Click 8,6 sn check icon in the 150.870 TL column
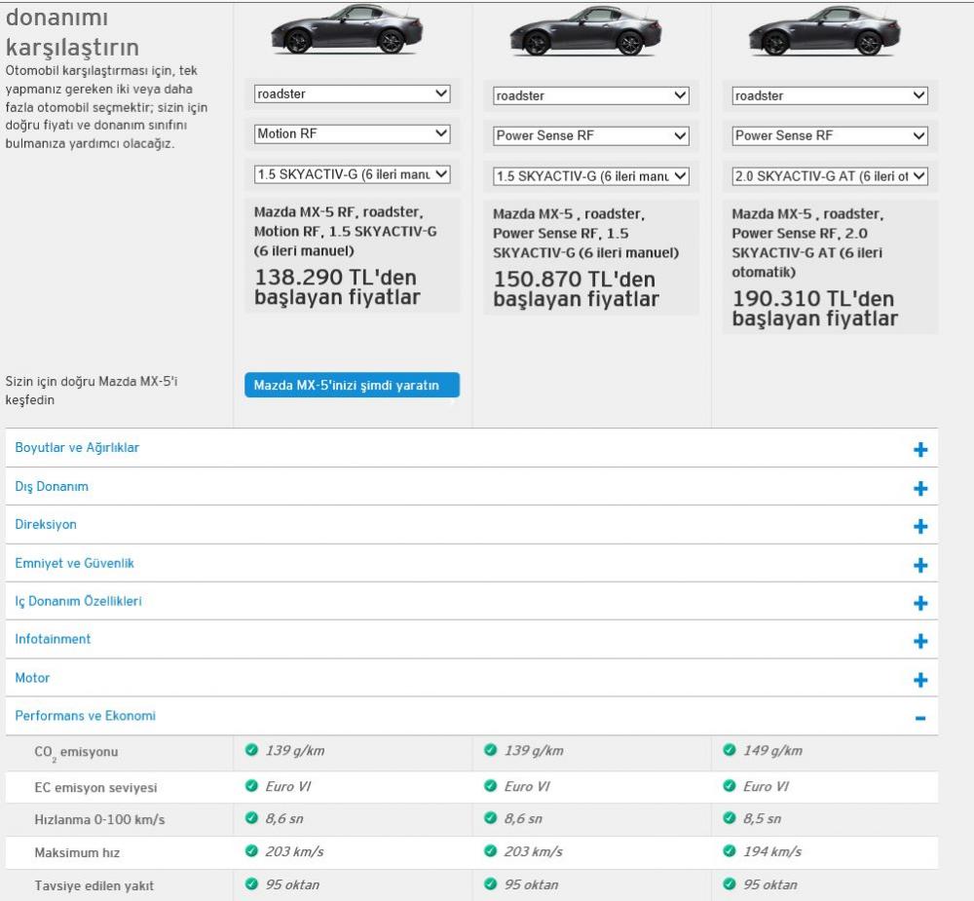The image size is (974, 901). click(490, 818)
